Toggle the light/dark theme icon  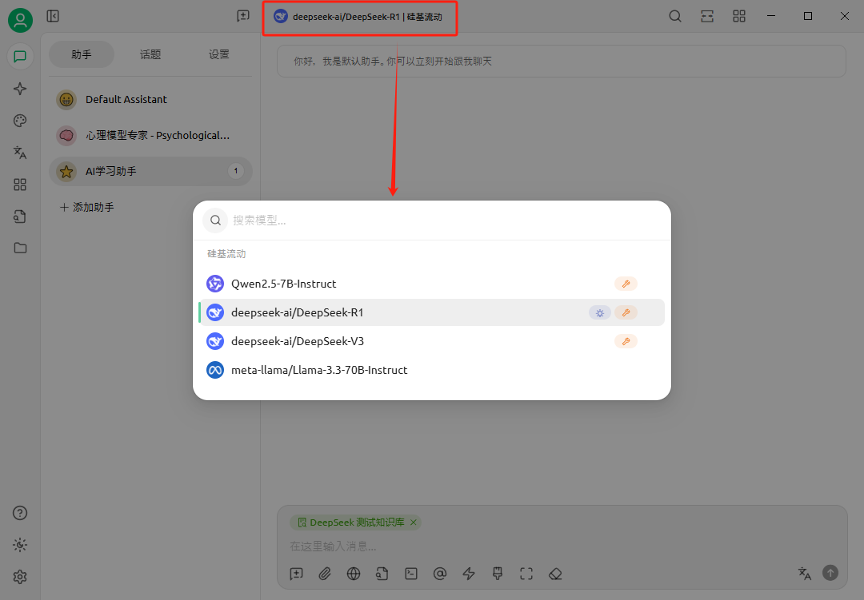pyautogui.click(x=20, y=545)
